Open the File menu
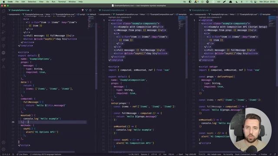The height and width of the screenshot is (156, 278). point(17,2)
